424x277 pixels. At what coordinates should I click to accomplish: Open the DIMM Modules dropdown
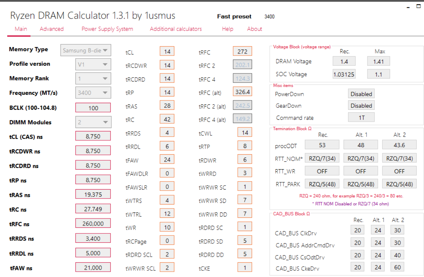pyautogui.click(x=93, y=122)
